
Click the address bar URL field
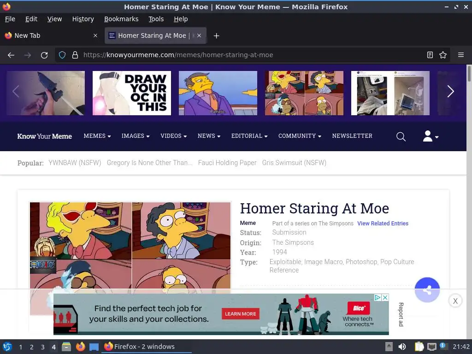(252, 55)
